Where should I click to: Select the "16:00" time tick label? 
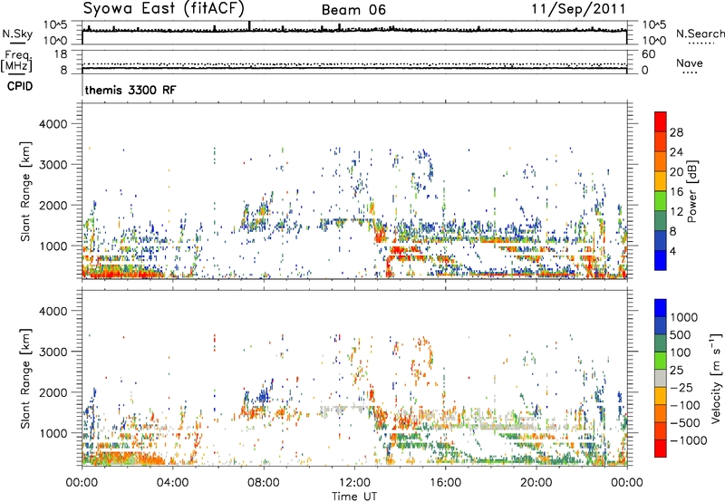[x=445, y=483]
